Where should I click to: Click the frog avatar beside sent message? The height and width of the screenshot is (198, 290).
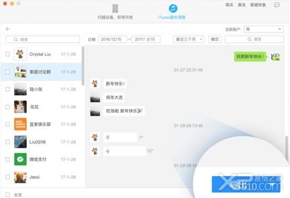point(275,57)
